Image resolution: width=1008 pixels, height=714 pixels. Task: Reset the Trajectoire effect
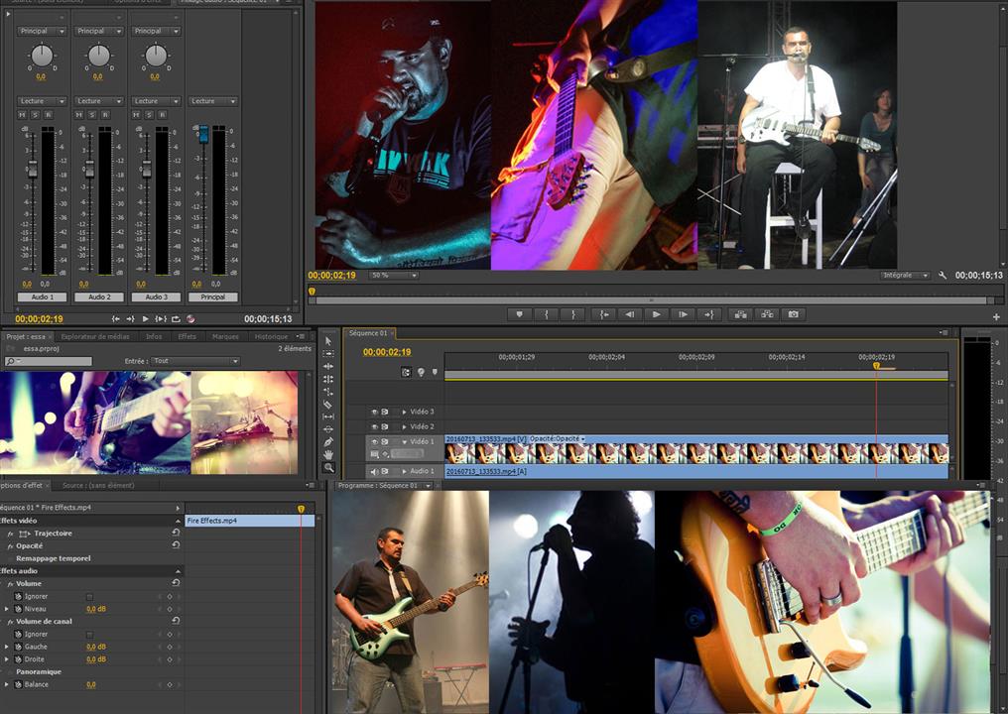pos(176,533)
